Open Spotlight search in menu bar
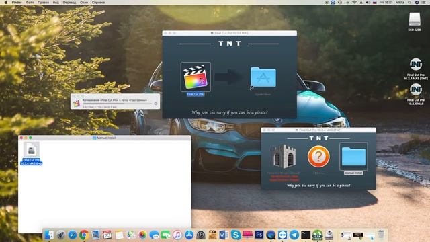Viewport: 430px width, 242px height. pos(409,3)
